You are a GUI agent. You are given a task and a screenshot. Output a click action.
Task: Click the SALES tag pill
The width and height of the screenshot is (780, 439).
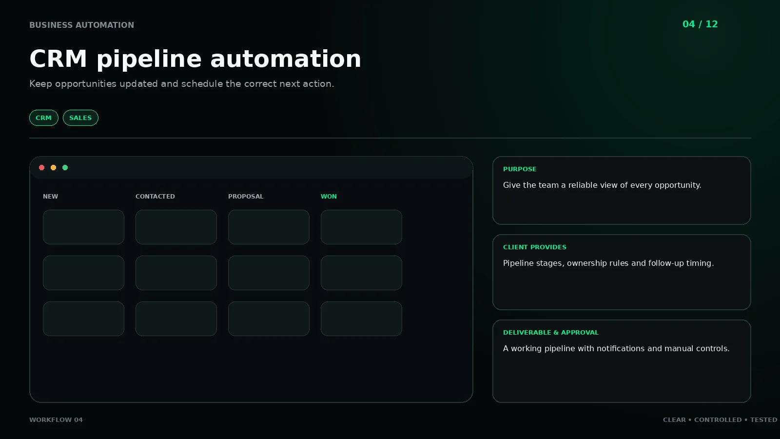pos(80,118)
